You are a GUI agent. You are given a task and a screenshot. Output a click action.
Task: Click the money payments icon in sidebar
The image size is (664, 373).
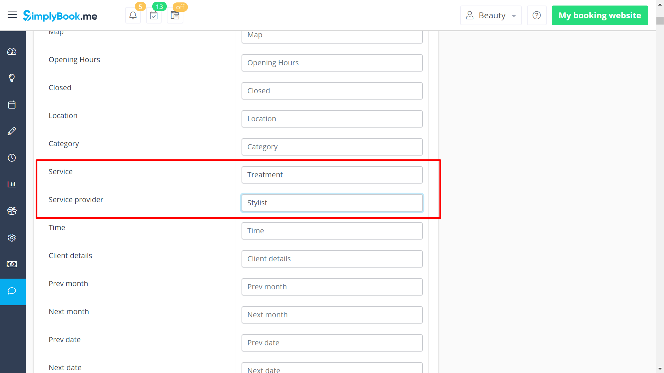pos(12,264)
